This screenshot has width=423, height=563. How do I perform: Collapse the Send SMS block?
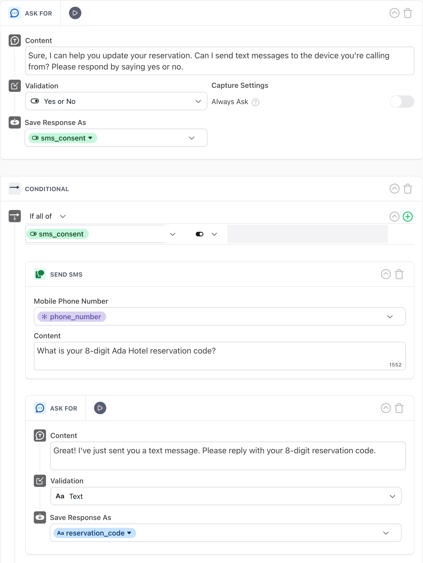coord(386,274)
